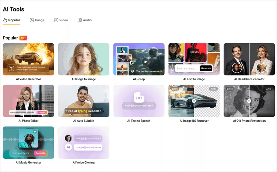The width and height of the screenshot is (277, 172).
Task: Open the AI Recap thumbnail
Action: [x=139, y=59]
